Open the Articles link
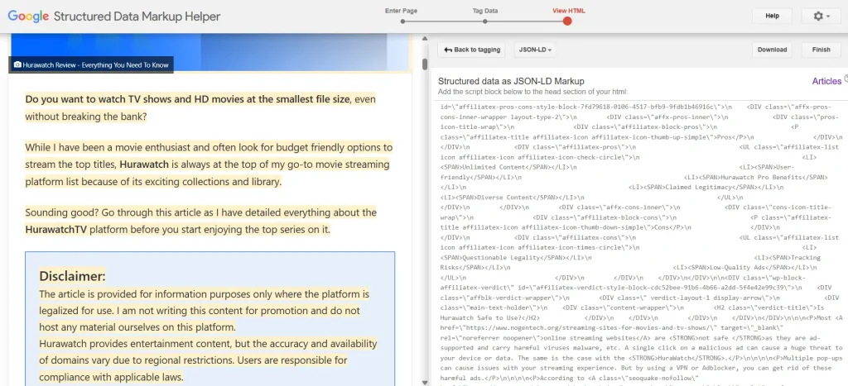The height and width of the screenshot is (386, 848). [826, 81]
